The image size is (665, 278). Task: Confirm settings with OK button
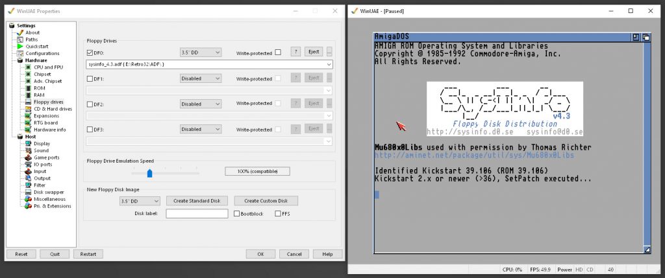[260, 254]
